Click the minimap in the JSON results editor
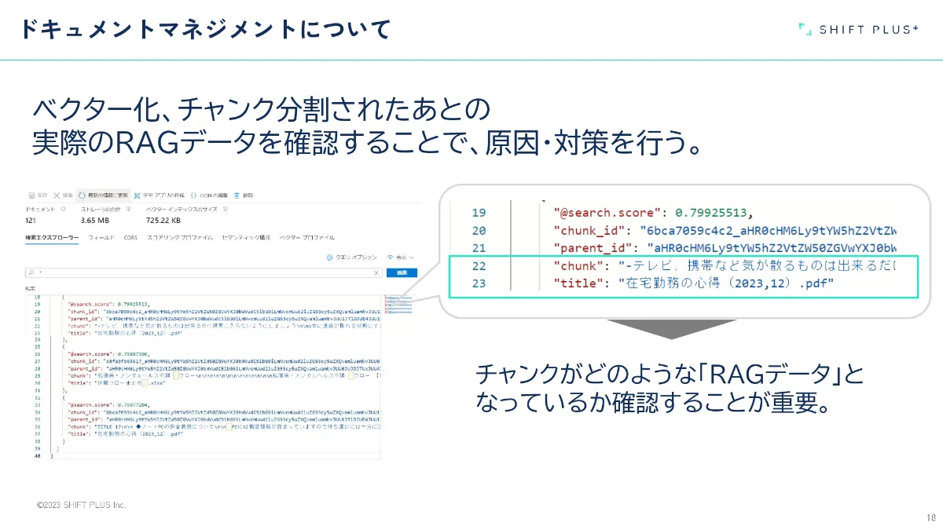This screenshot has width=943, height=530. coord(400,306)
